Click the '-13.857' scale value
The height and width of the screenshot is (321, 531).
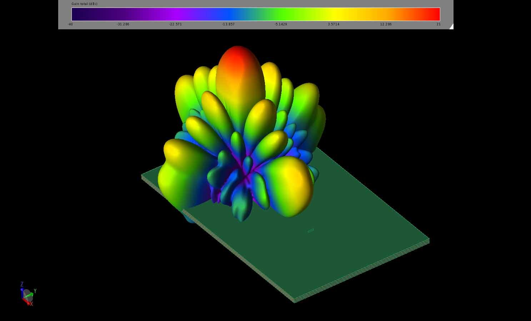click(228, 24)
